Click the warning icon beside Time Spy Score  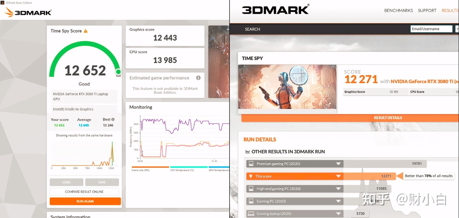tap(86, 31)
